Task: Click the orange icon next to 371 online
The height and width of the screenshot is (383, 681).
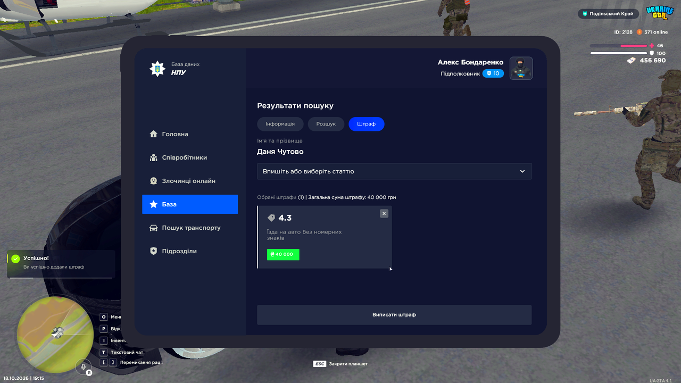Action: click(x=640, y=32)
